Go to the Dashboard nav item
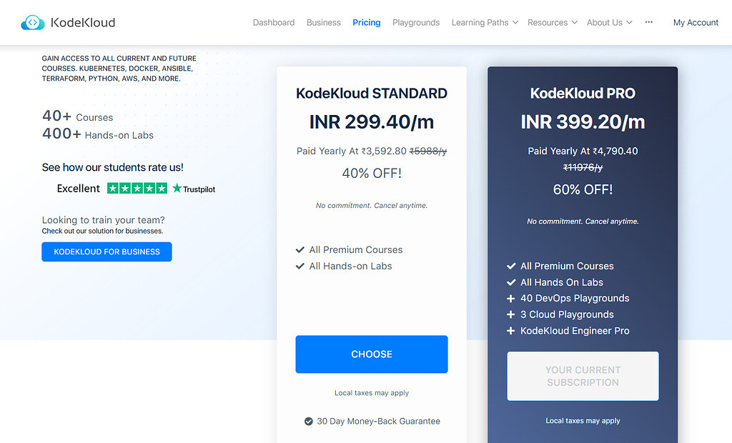The height and width of the screenshot is (443, 732). click(274, 23)
